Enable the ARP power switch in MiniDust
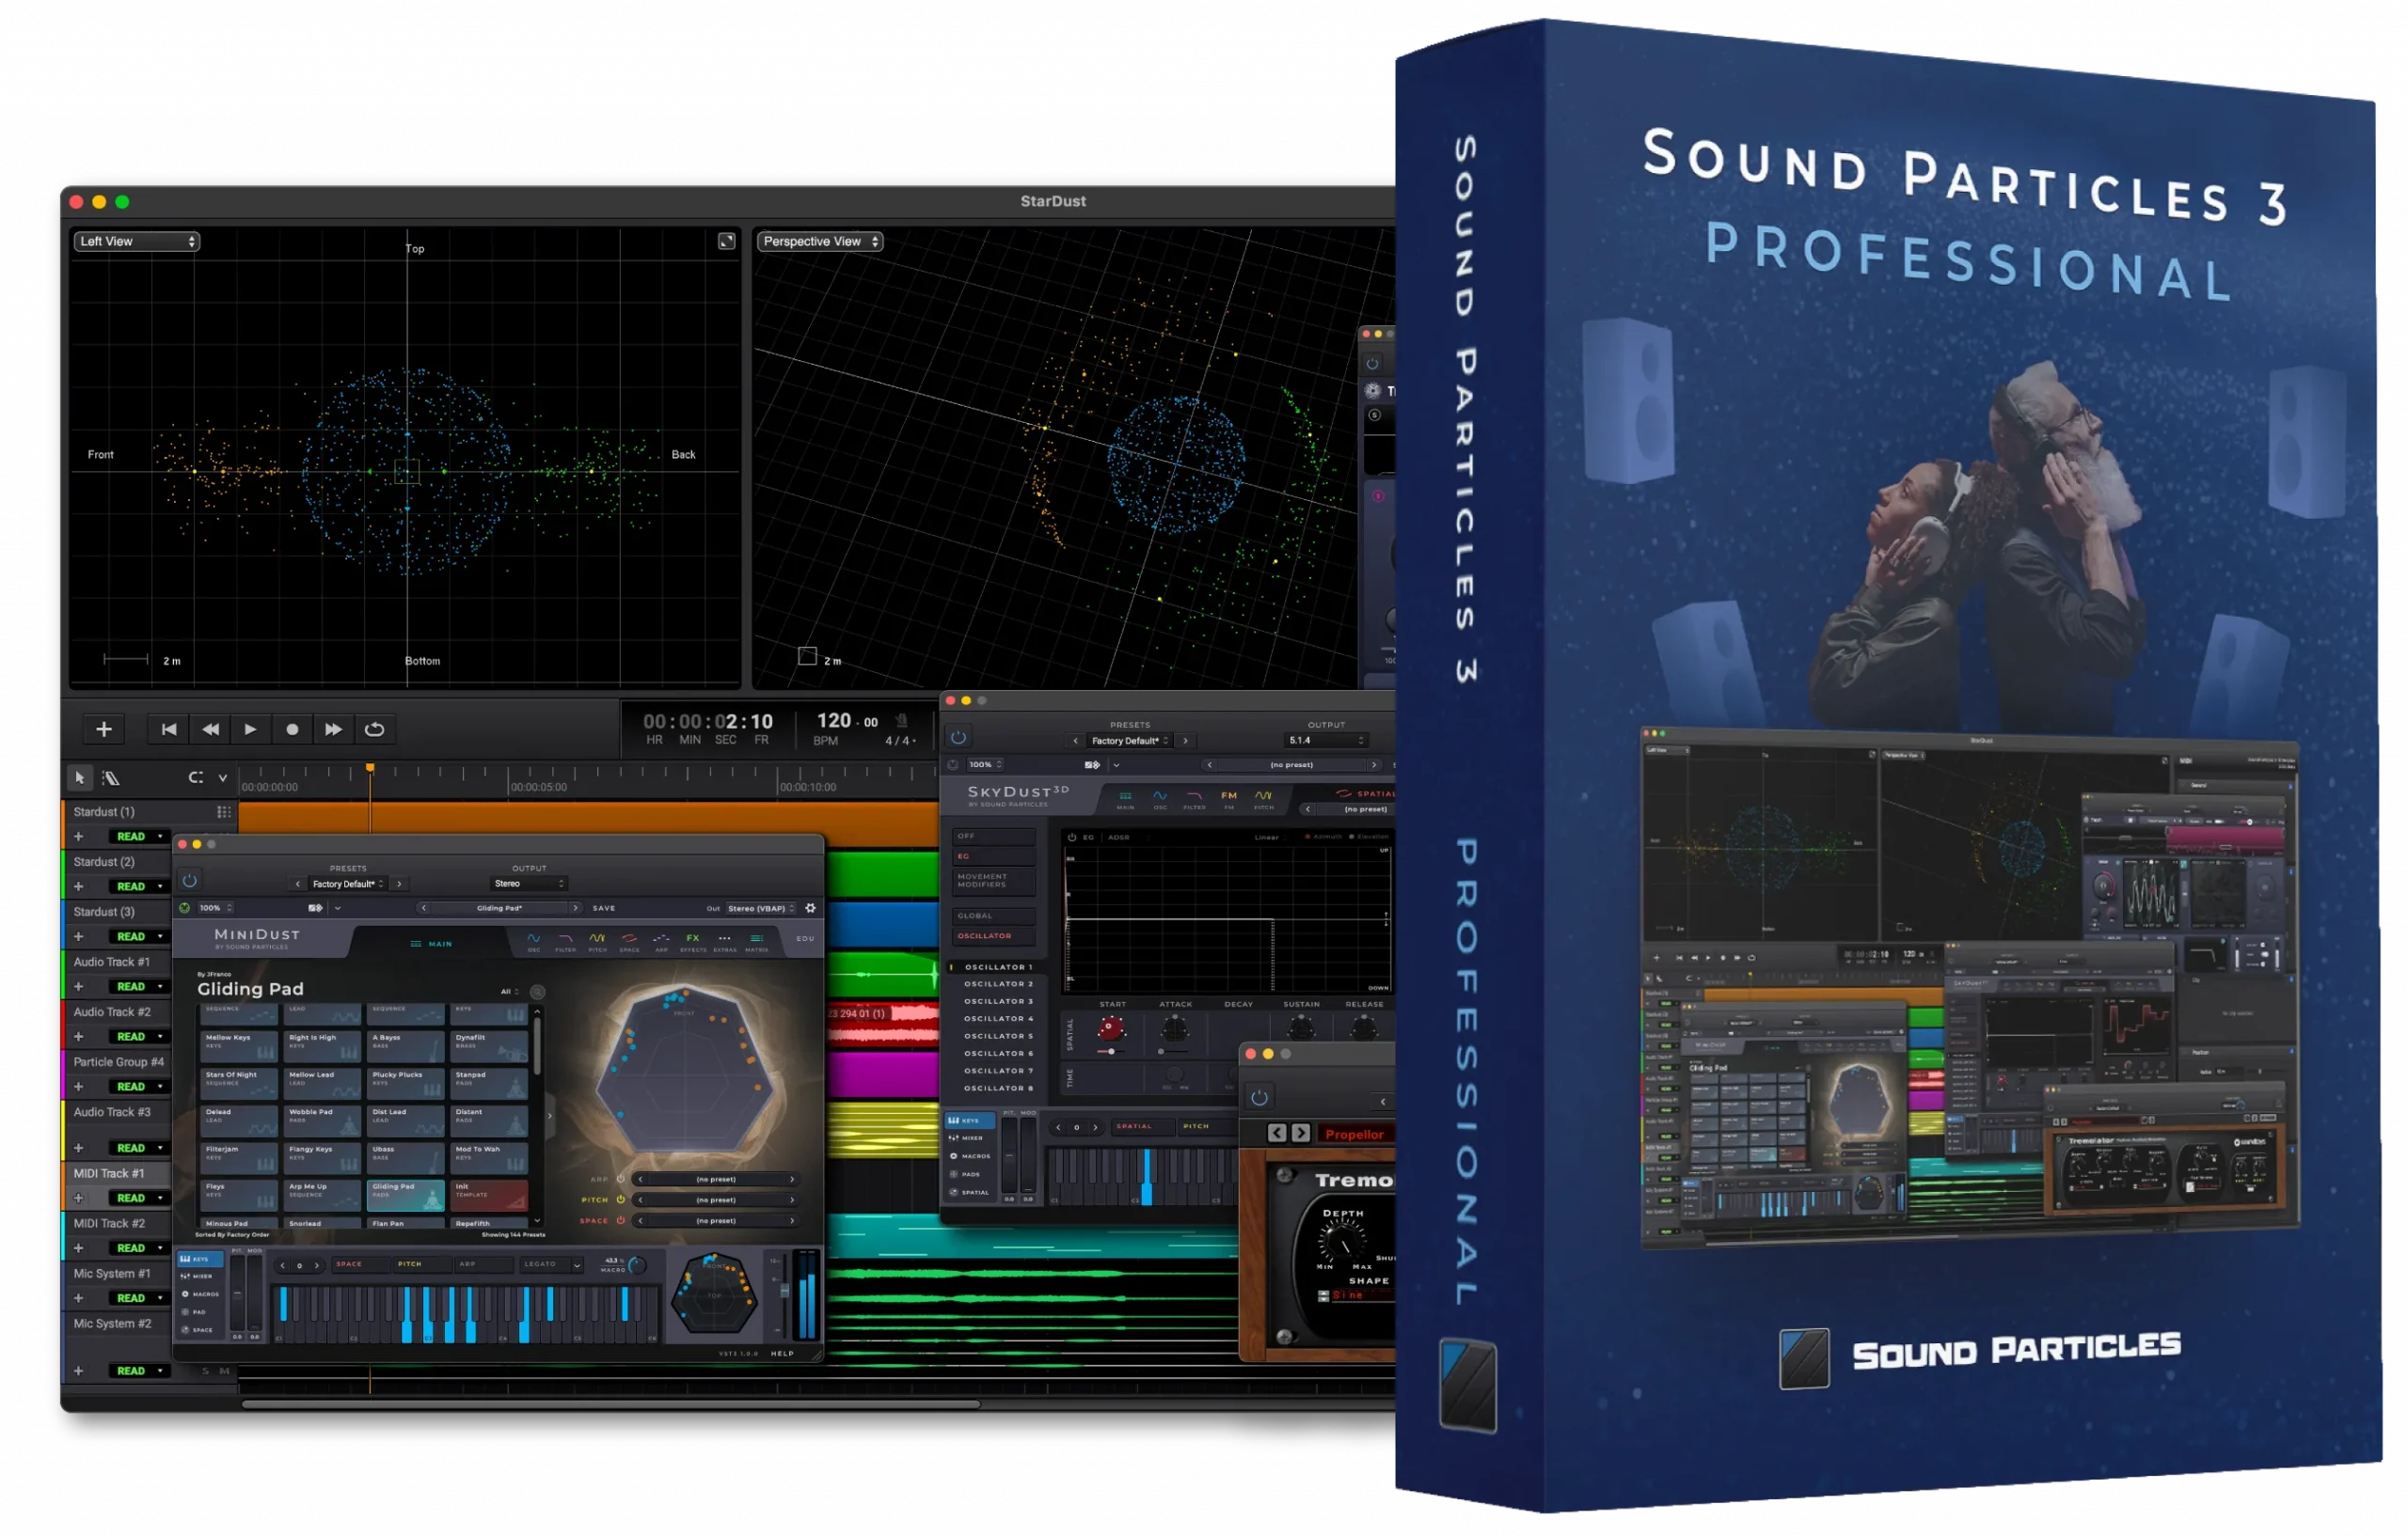Image resolution: width=2408 pixels, height=1536 pixels. coord(620,1179)
